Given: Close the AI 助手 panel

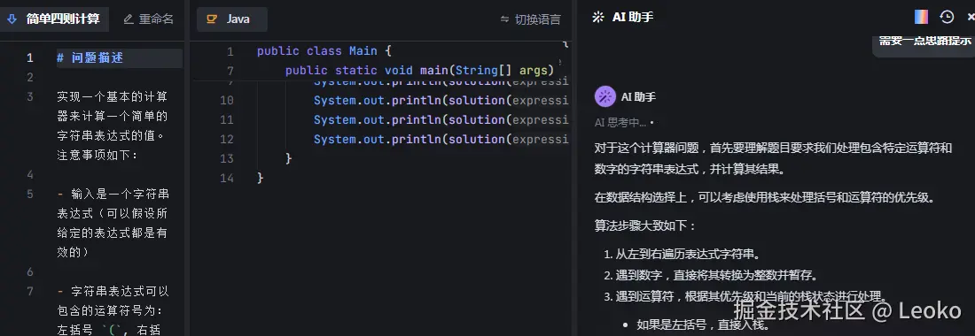Looking at the screenshot, I should click(971, 17).
